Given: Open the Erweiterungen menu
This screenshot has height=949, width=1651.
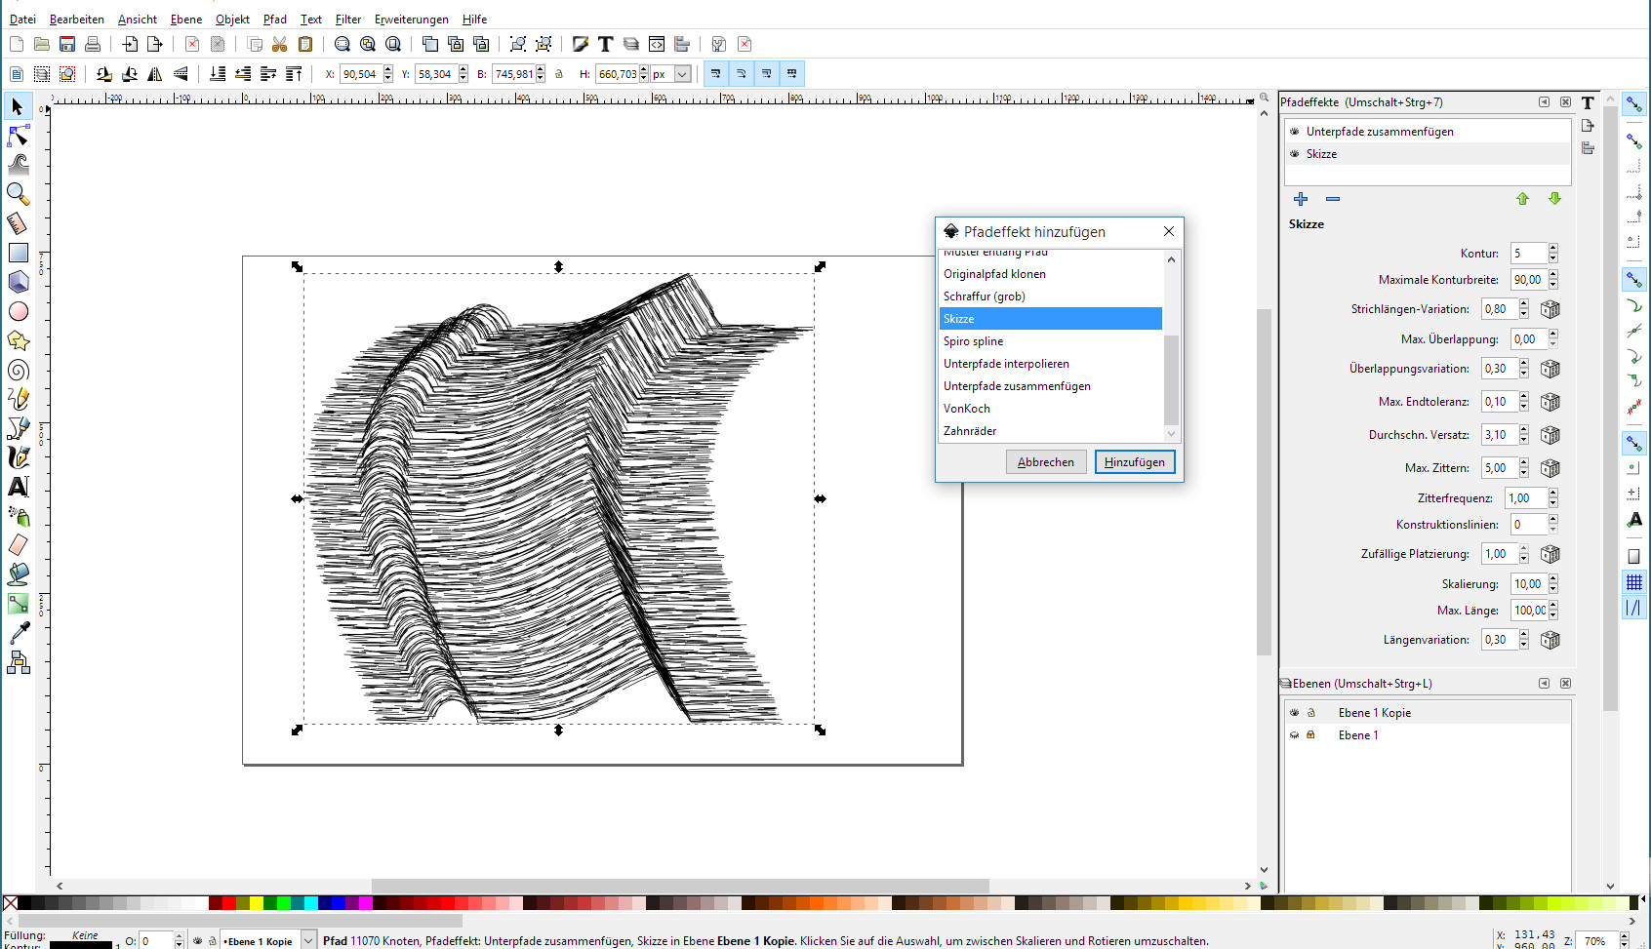Looking at the screenshot, I should [411, 19].
